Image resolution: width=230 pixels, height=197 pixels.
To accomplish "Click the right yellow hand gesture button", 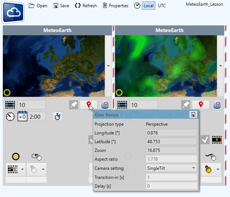I will pos(208,169).
